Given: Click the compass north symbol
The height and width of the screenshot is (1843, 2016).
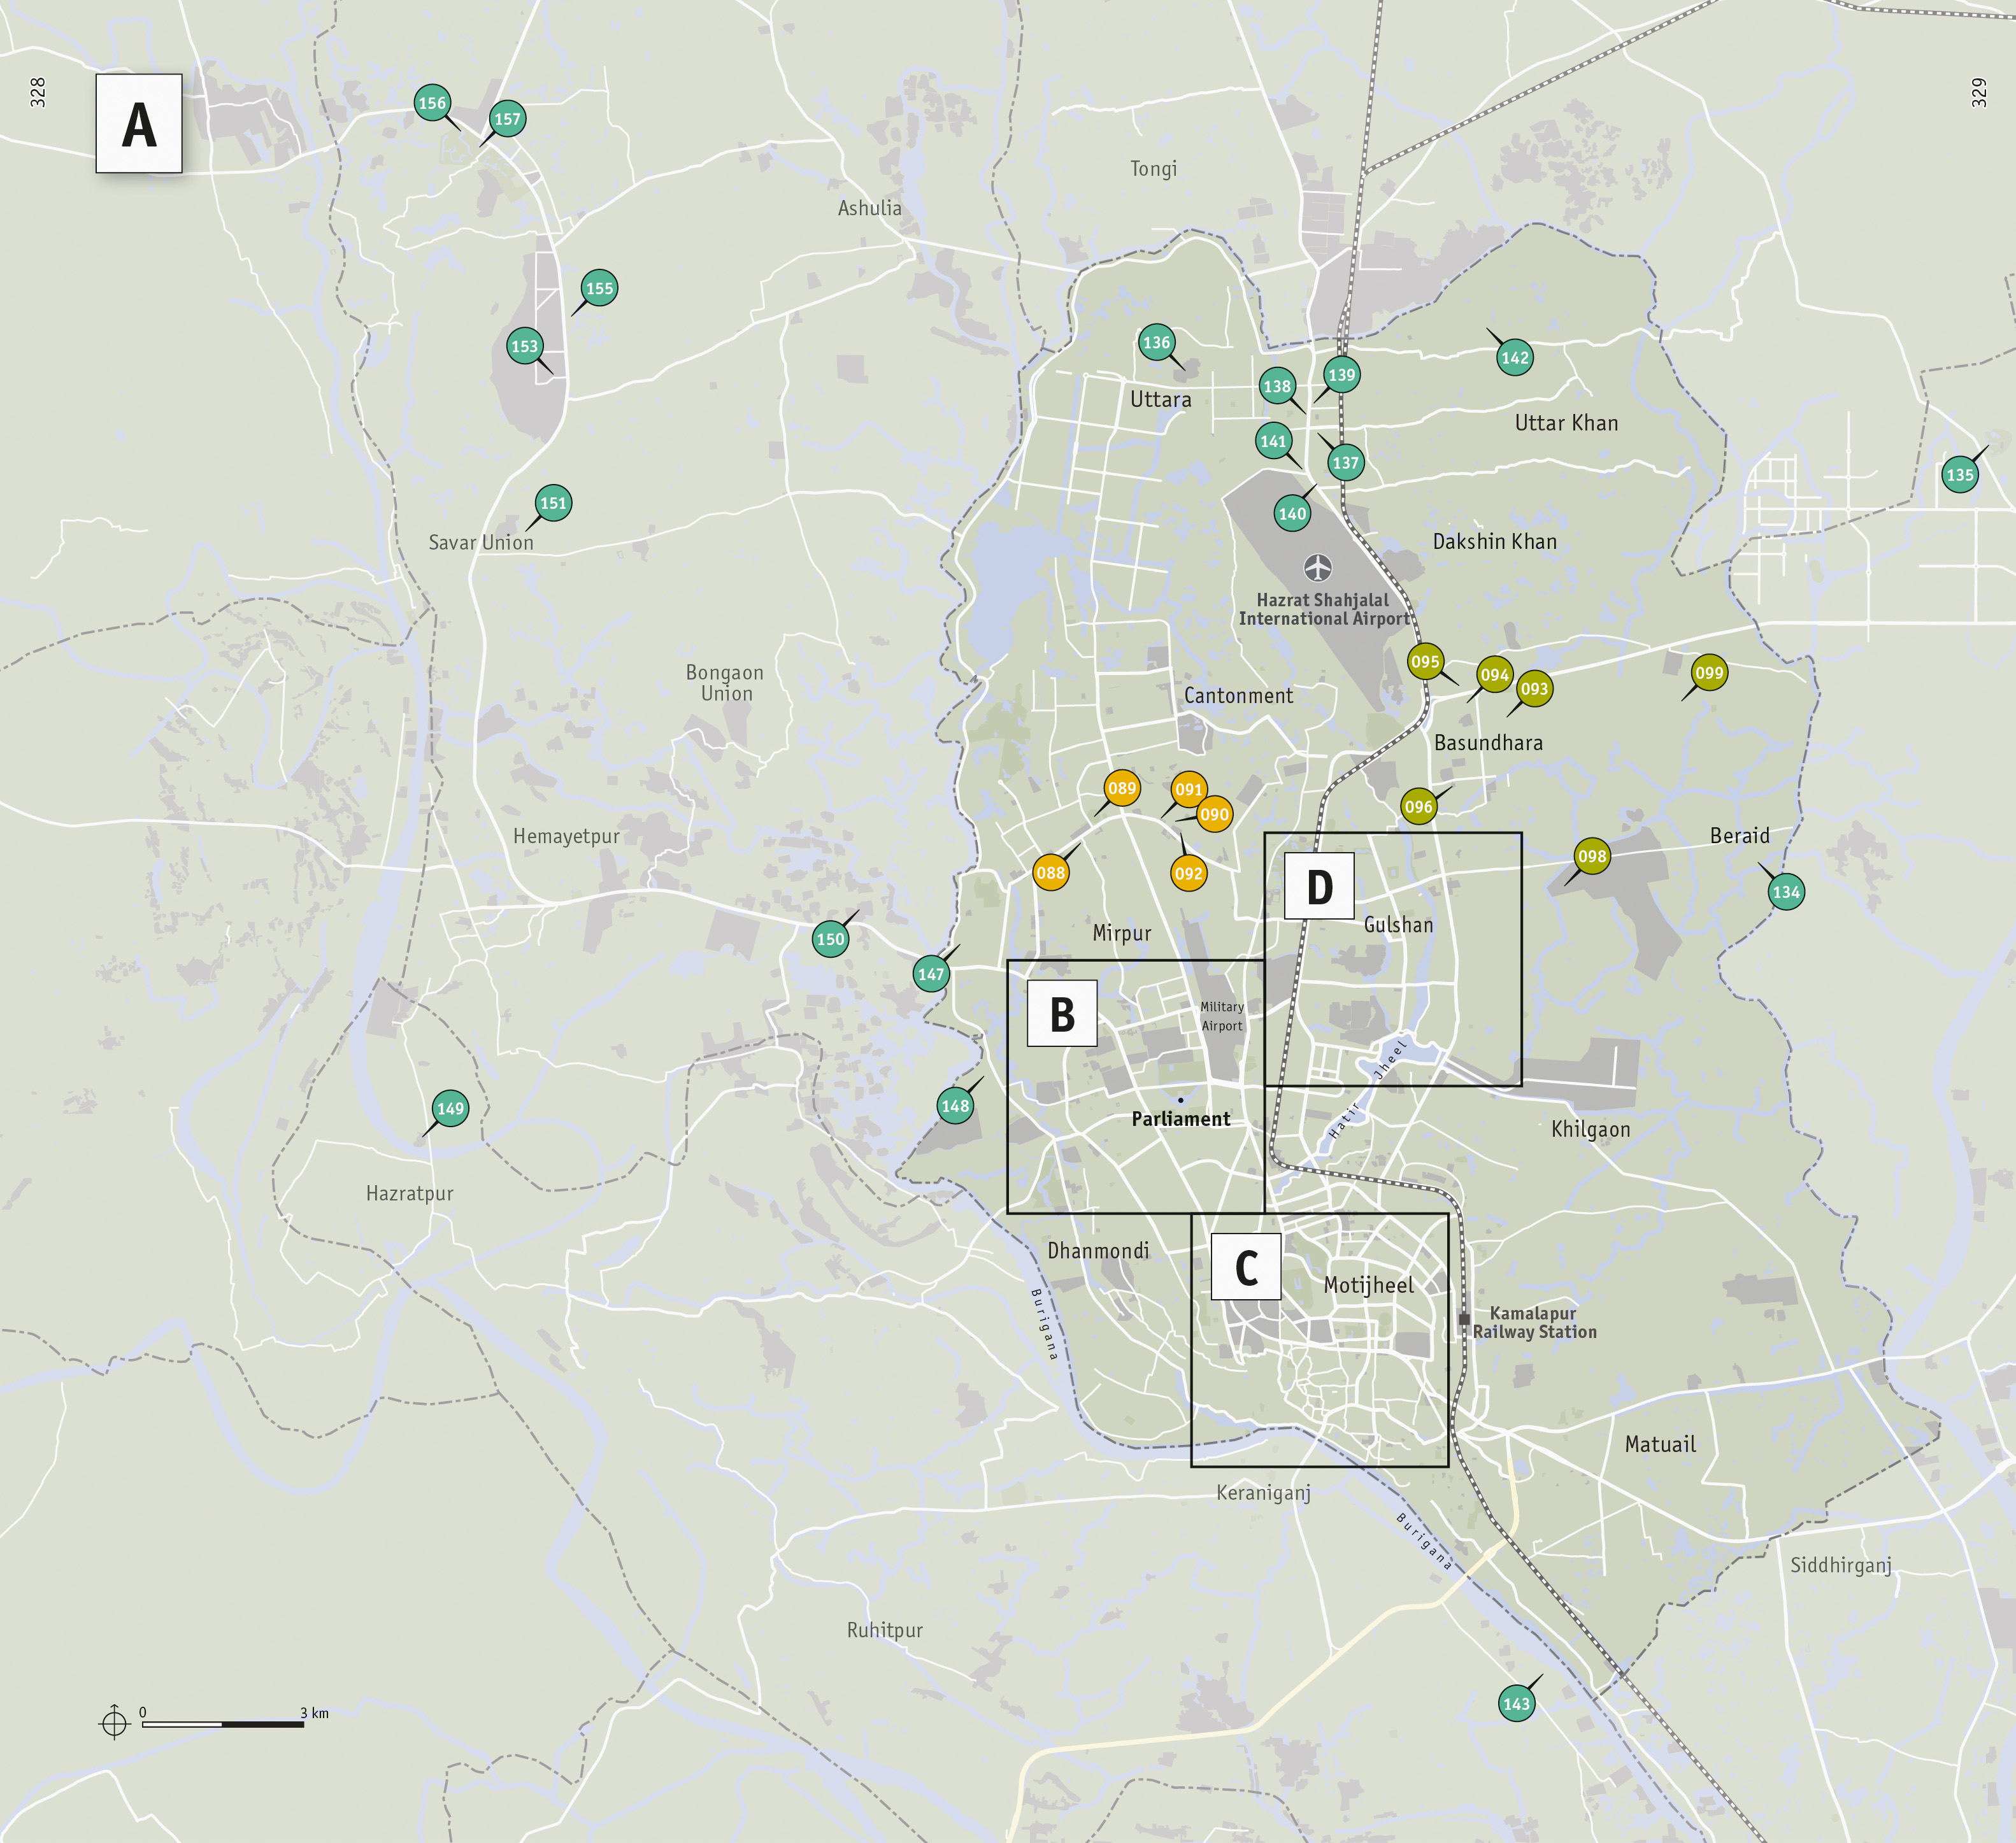Looking at the screenshot, I should pos(114,1722).
